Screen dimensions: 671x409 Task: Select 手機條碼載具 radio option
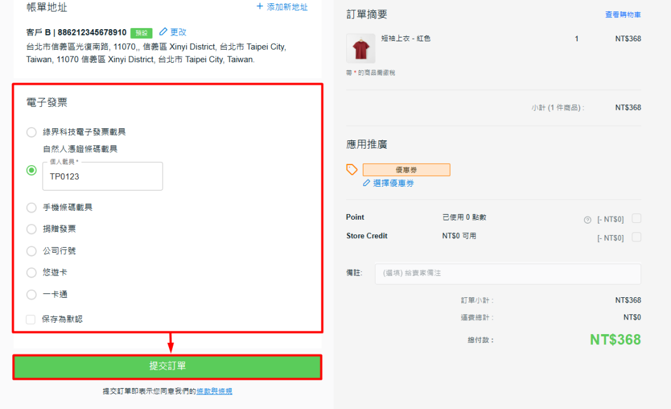tap(31, 208)
